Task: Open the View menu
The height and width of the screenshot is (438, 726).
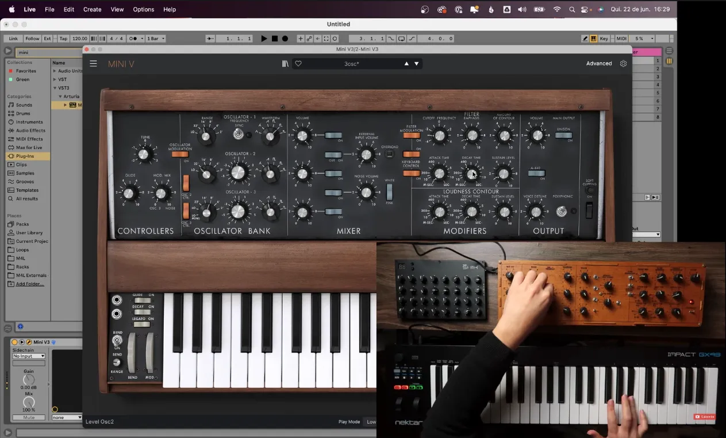Action: [117, 9]
